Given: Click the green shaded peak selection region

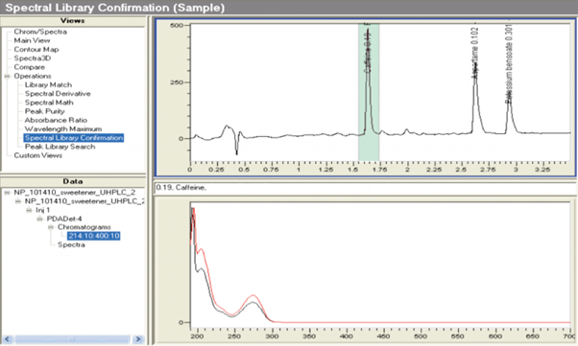Looking at the screenshot, I should pyautogui.click(x=369, y=92).
